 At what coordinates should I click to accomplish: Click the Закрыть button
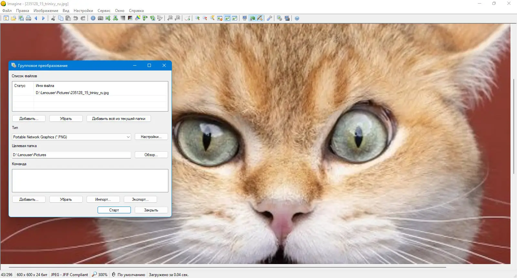tap(151, 210)
